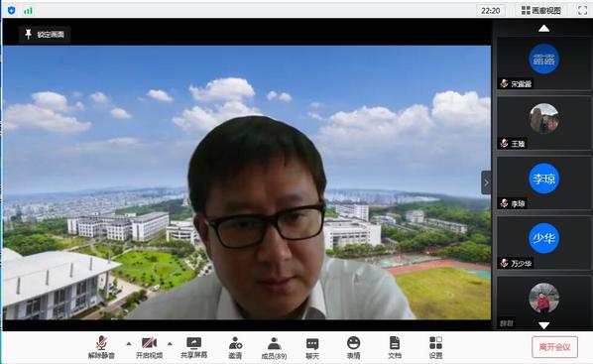Image resolution: width=593 pixels, height=364 pixels.
Task: Open the 聊天 chat panel
Action: tap(312, 347)
